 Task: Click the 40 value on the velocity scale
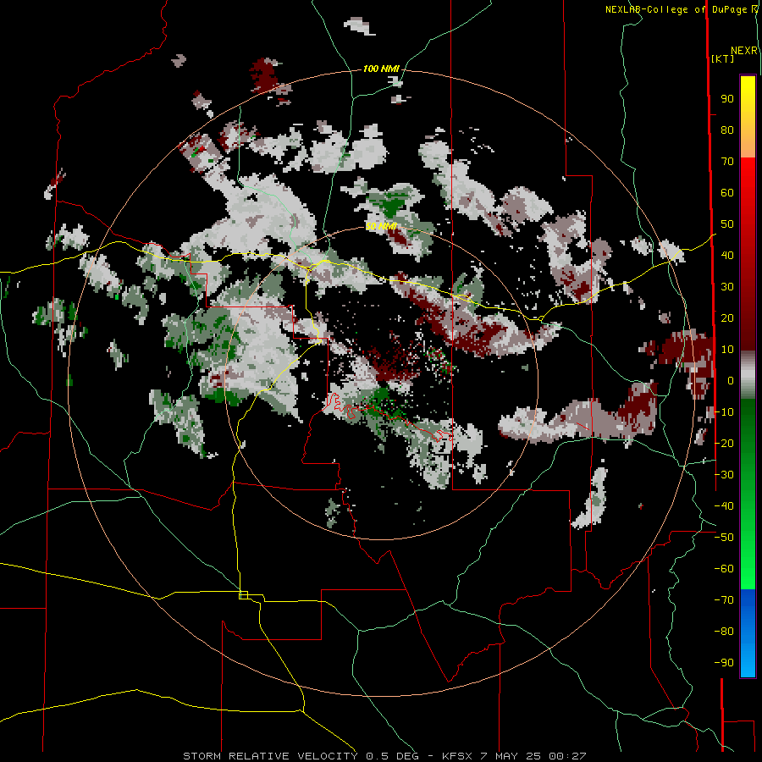coord(727,256)
